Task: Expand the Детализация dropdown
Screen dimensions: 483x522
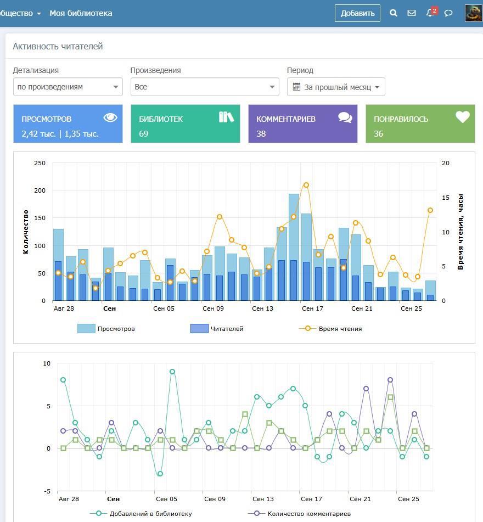Action: (68, 87)
